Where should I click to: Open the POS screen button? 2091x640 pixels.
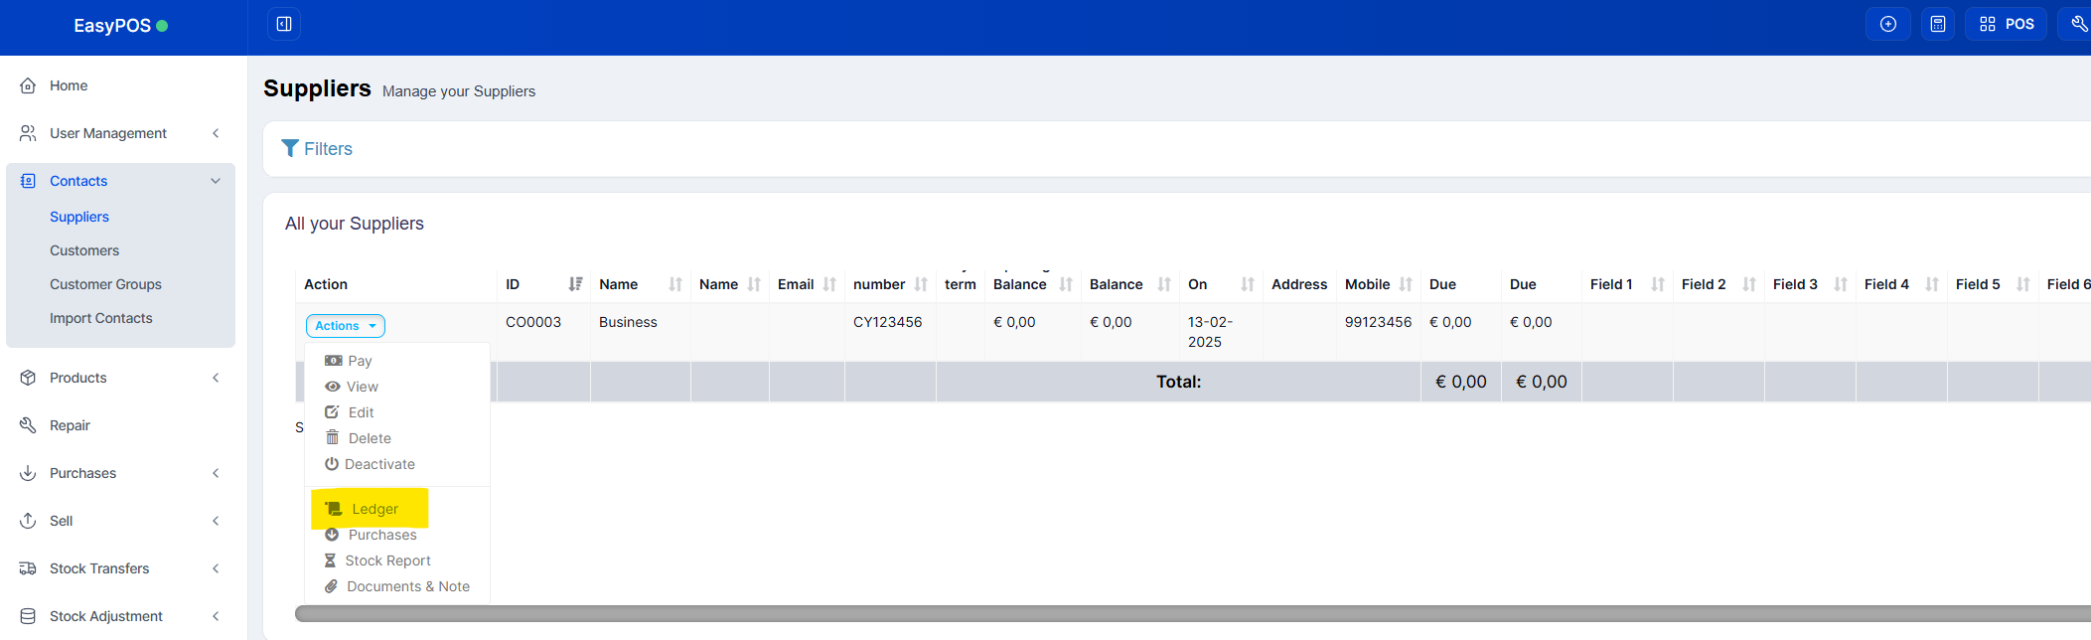2007,24
